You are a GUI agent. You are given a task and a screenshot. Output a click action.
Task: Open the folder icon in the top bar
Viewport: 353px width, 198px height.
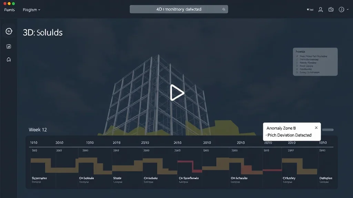pos(331,9)
